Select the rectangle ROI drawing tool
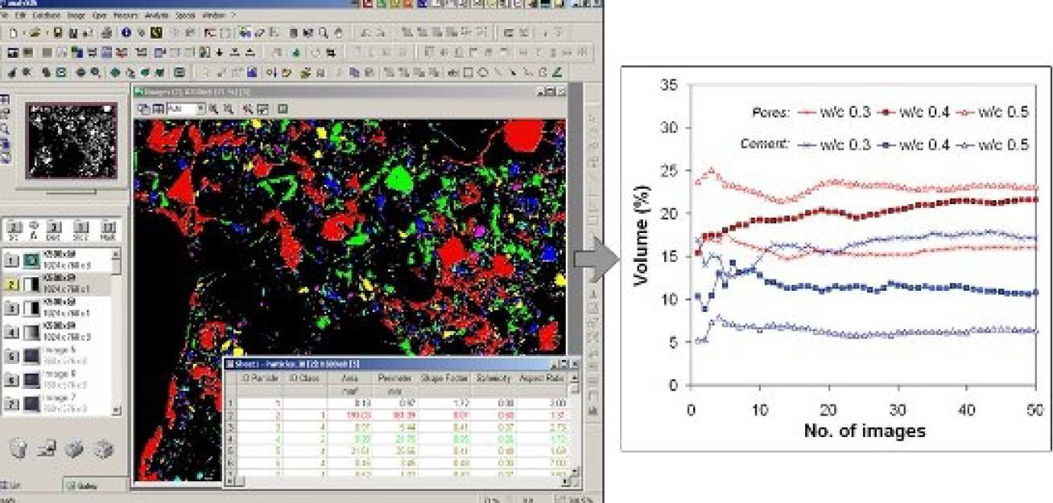This screenshot has width=1053, height=503. [468, 72]
